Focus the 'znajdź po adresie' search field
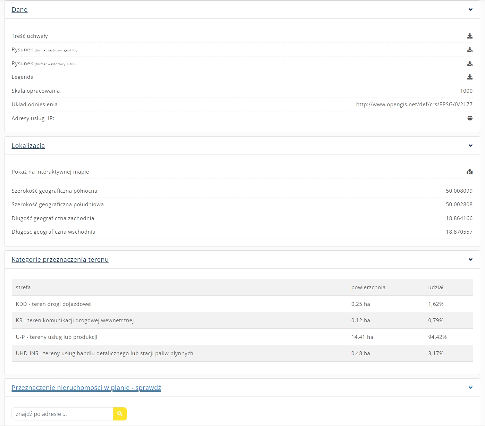This screenshot has height=426, width=485. (62, 414)
